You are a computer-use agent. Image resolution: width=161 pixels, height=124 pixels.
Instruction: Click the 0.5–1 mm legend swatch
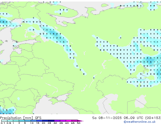10,121
